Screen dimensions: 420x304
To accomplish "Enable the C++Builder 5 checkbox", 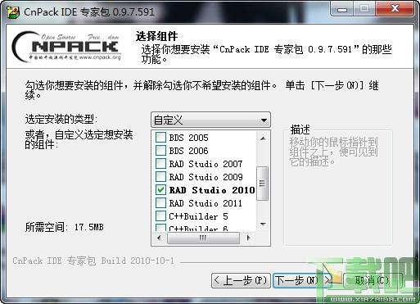I will click(x=160, y=216).
